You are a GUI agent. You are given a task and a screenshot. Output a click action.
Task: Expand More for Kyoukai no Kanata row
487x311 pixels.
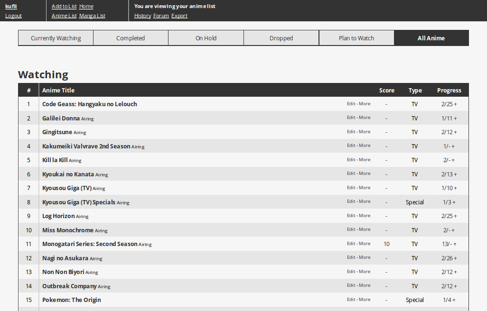tap(365, 174)
